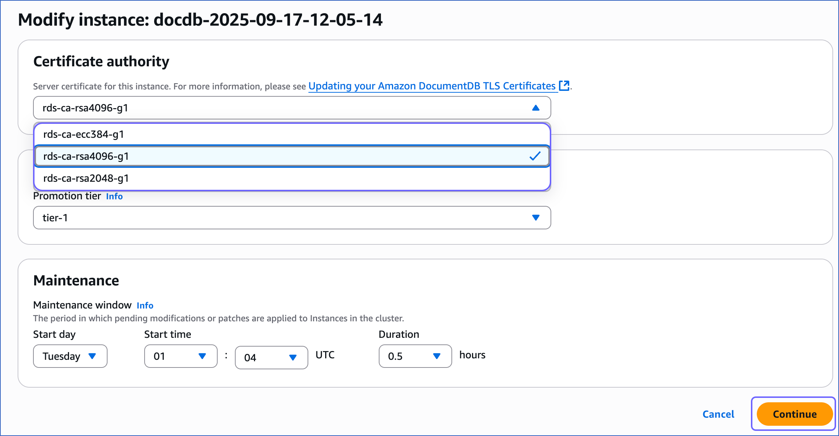Choose the rds-ca-rsa4096-g1 option in list
The image size is (839, 436).
click(x=292, y=156)
